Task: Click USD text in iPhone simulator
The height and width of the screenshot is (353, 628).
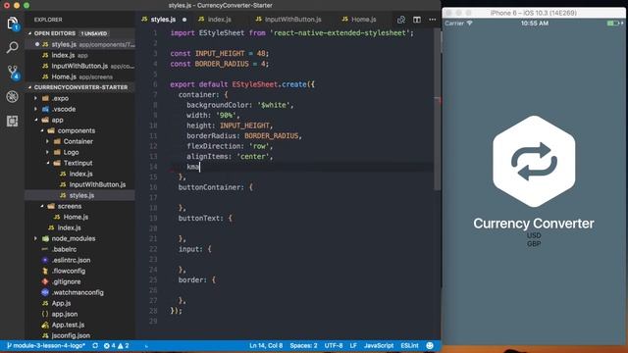Action: pos(534,235)
